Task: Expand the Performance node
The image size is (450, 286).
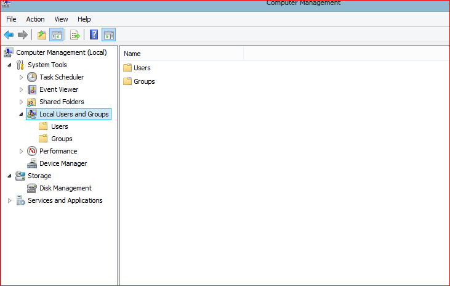Action: 21,151
